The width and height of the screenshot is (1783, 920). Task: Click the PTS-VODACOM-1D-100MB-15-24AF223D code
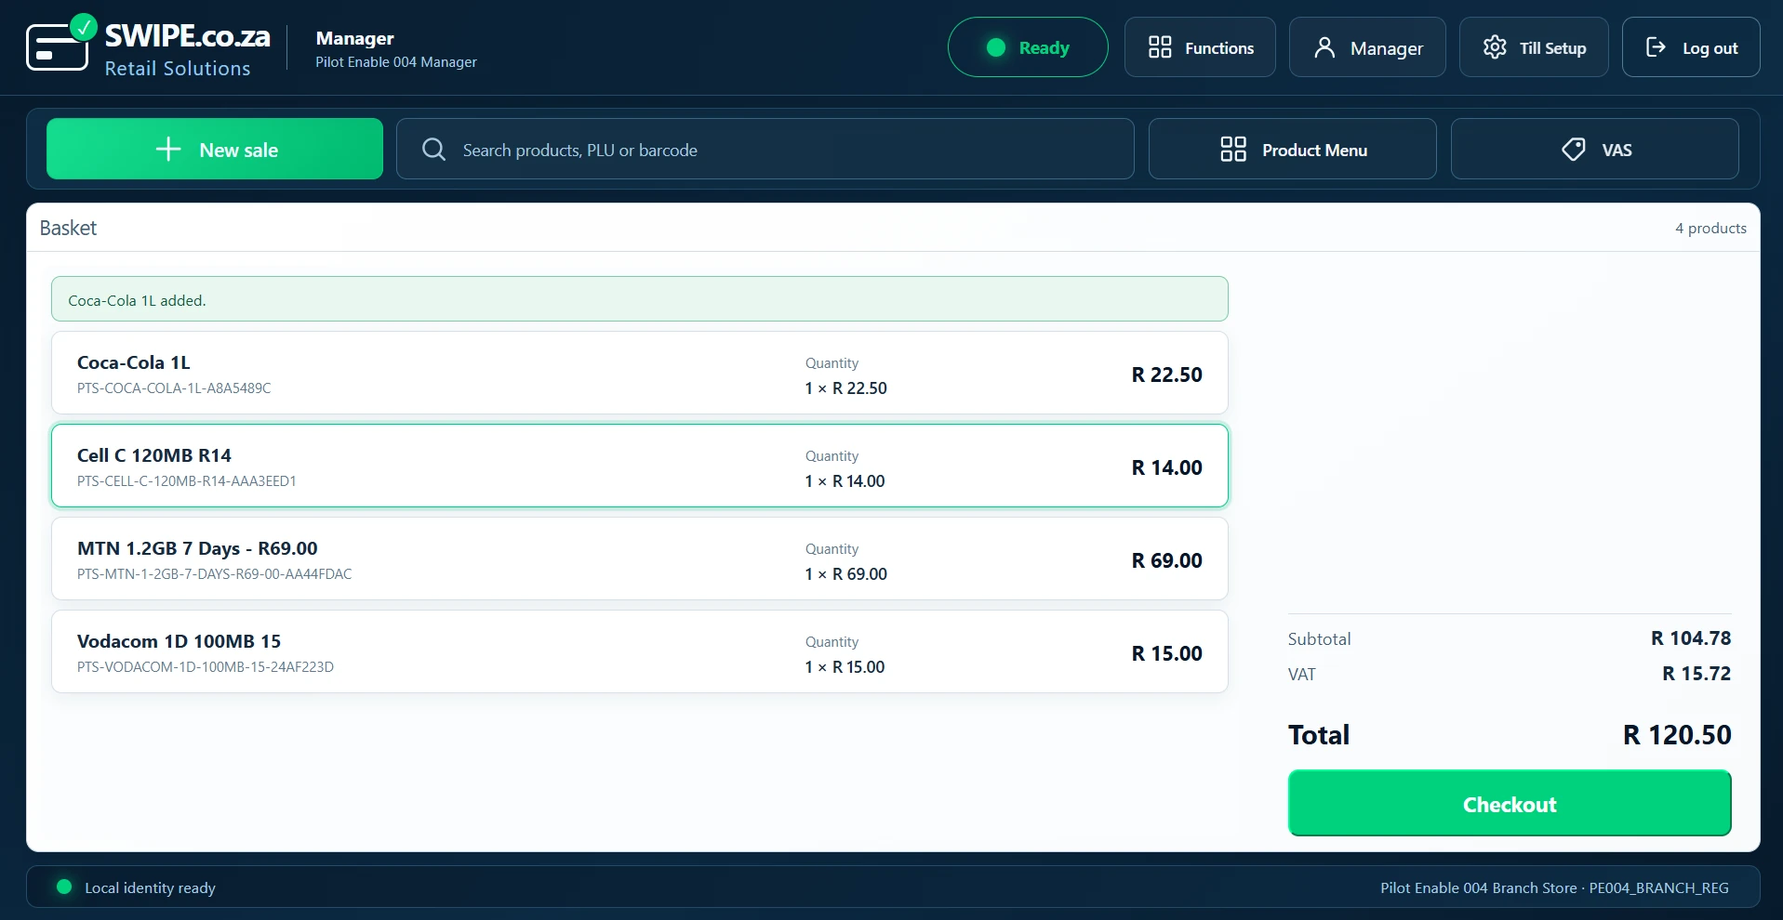click(x=206, y=667)
